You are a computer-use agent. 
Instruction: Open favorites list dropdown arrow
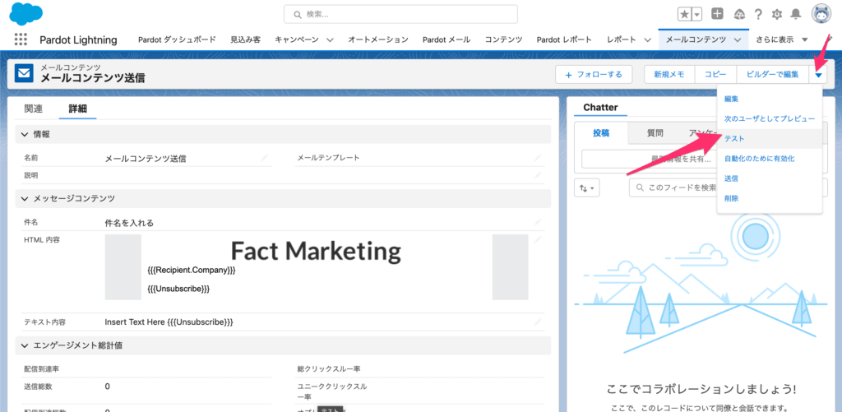pos(697,15)
